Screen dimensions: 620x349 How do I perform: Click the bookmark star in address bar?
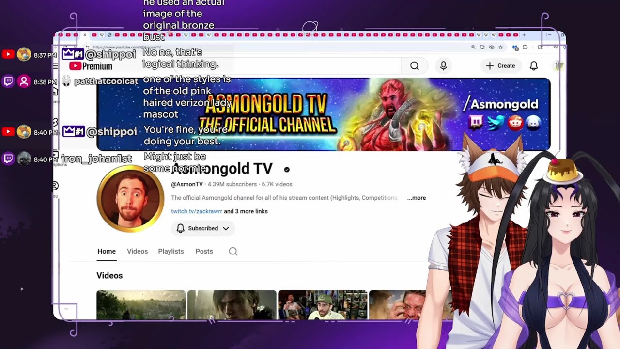[500, 47]
